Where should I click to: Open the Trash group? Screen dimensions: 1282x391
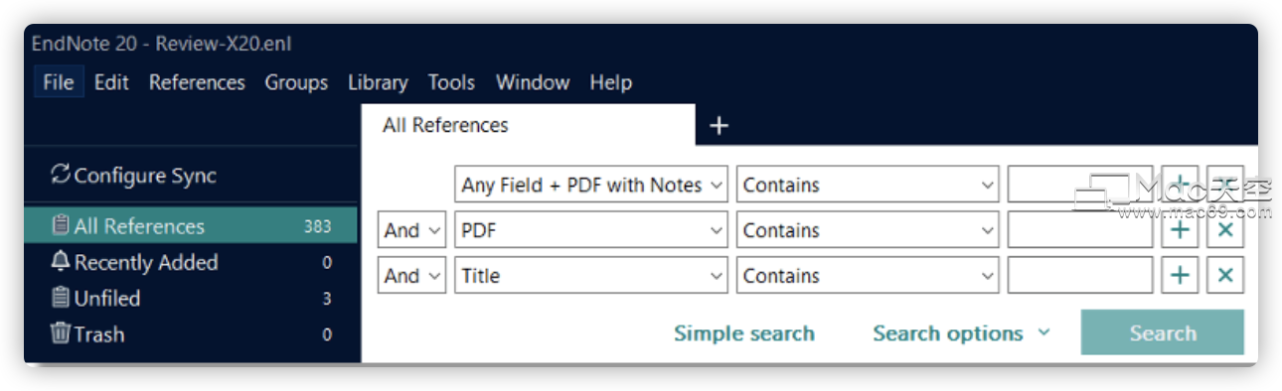(x=191, y=334)
